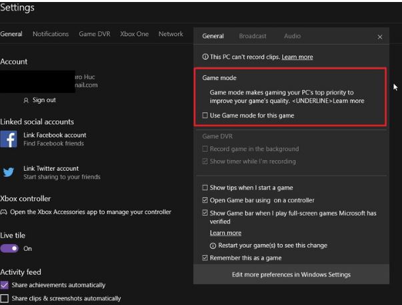The height and width of the screenshot is (305, 402).
Task: Click Edit more preferences in Windows Settings
Action: tap(291, 274)
